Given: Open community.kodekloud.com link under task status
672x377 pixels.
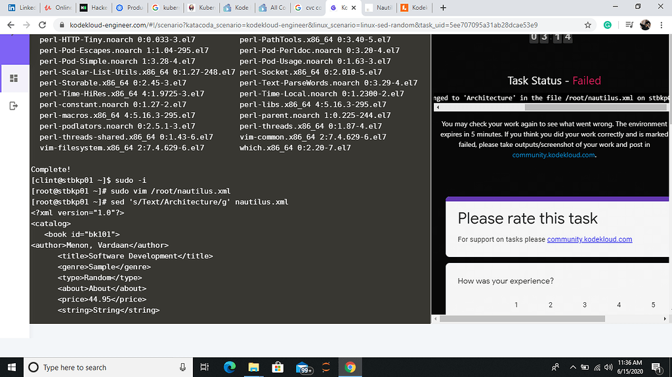Looking at the screenshot, I should pos(553,155).
